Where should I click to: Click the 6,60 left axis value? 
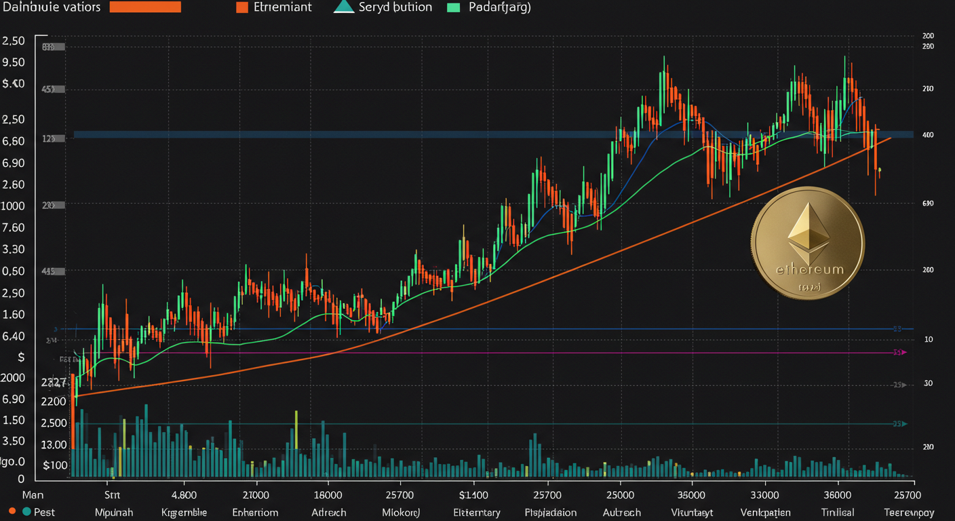tap(14, 141)
